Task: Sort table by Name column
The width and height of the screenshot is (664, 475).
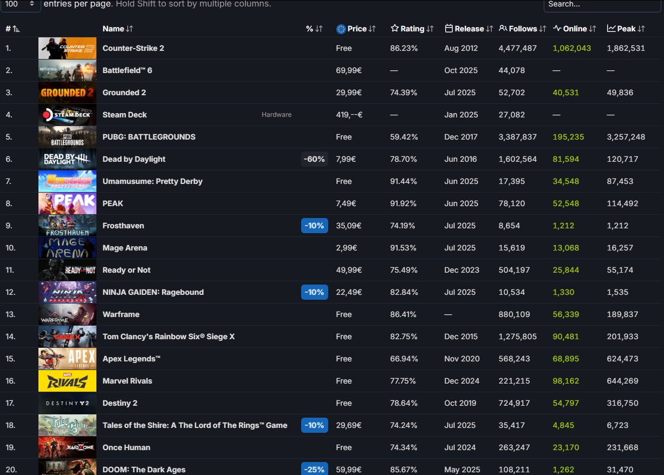Action: tap(117, 29)
